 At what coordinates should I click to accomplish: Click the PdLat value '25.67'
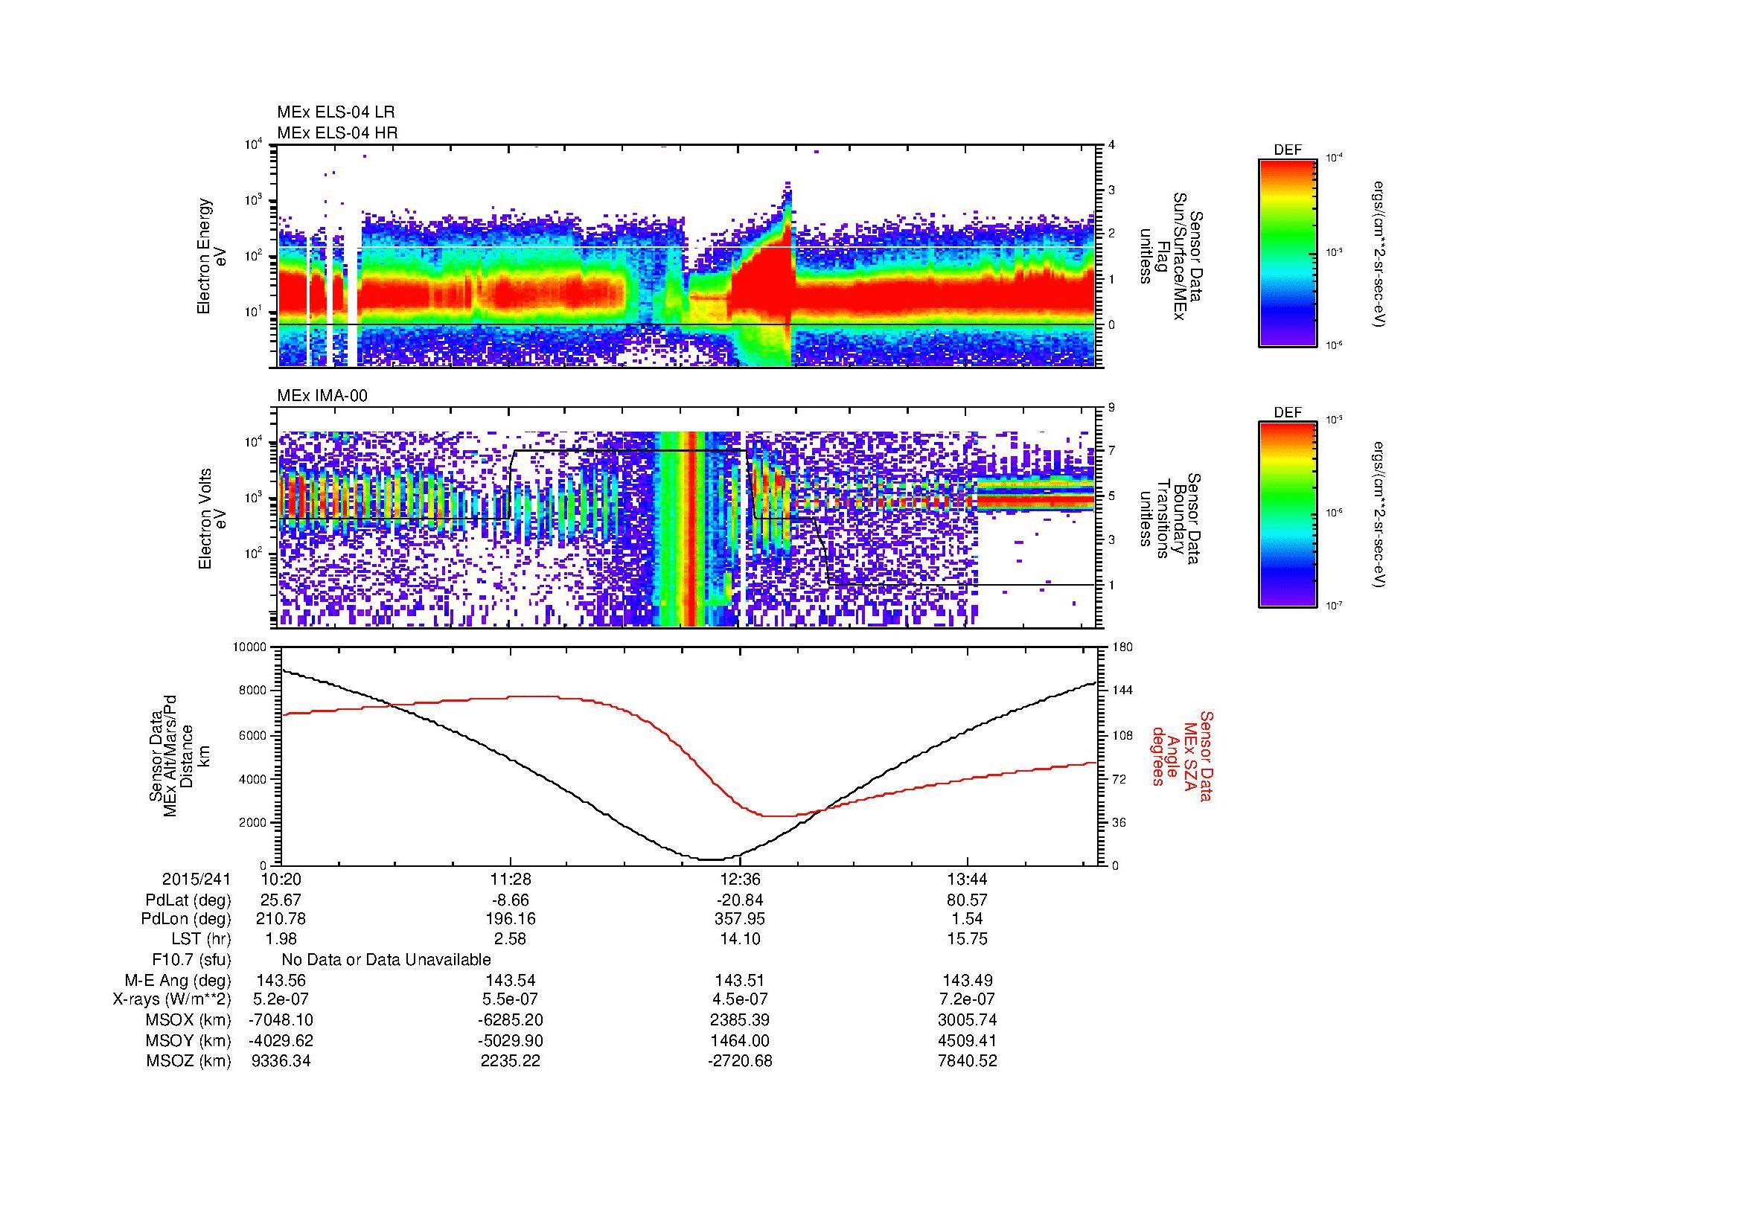[281, 900]
